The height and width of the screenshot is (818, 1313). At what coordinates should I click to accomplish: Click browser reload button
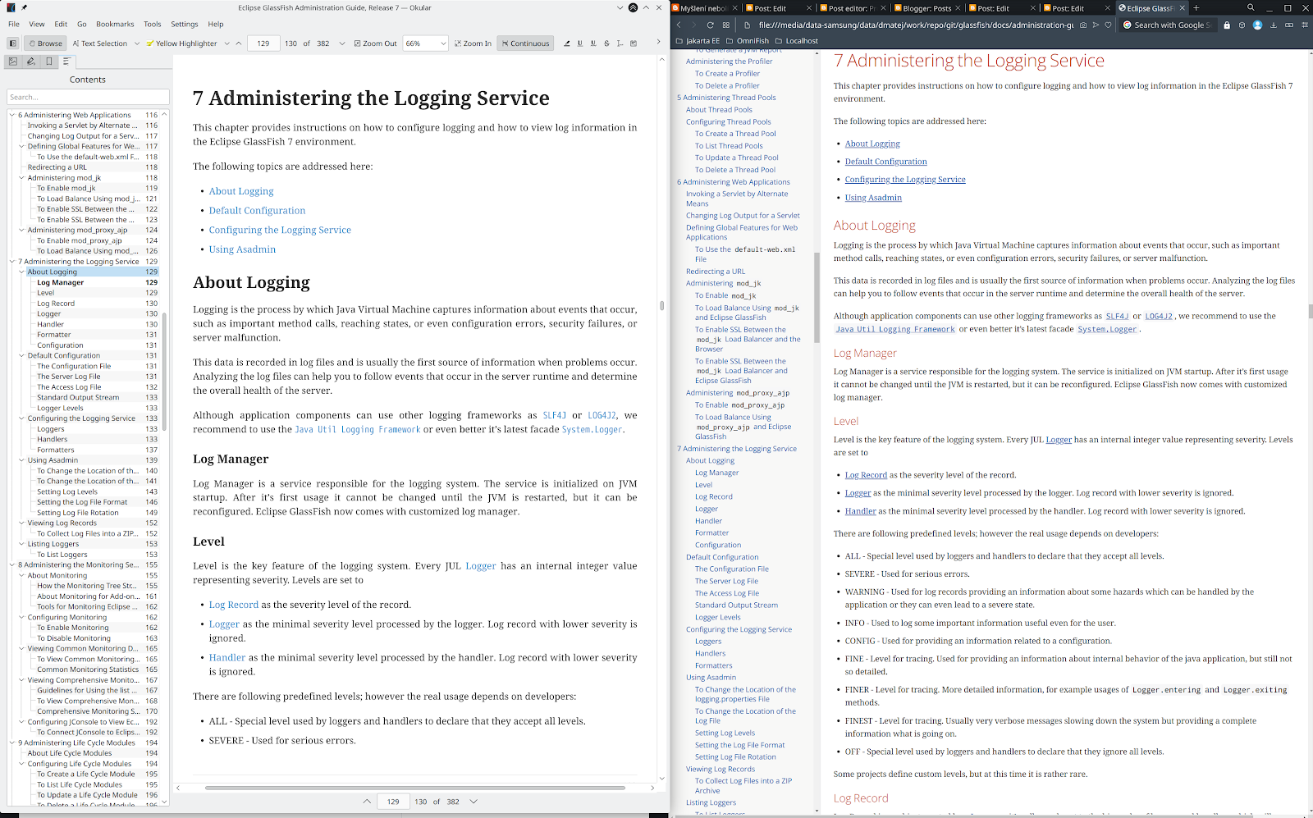(711, 25)
